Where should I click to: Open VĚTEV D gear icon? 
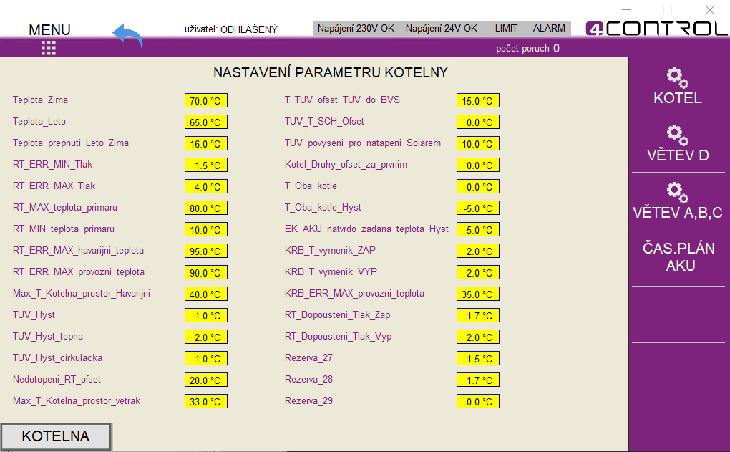677,135
